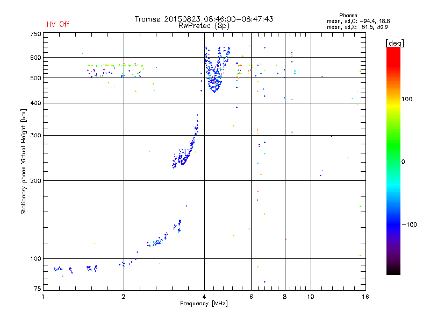The image size is (430, 323).
Task: Click the red 'HV Off' label
Action: 58,24
